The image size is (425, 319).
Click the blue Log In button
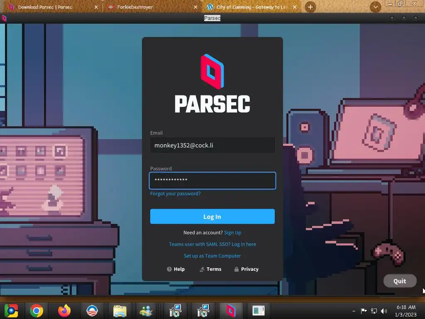point(212,216)
